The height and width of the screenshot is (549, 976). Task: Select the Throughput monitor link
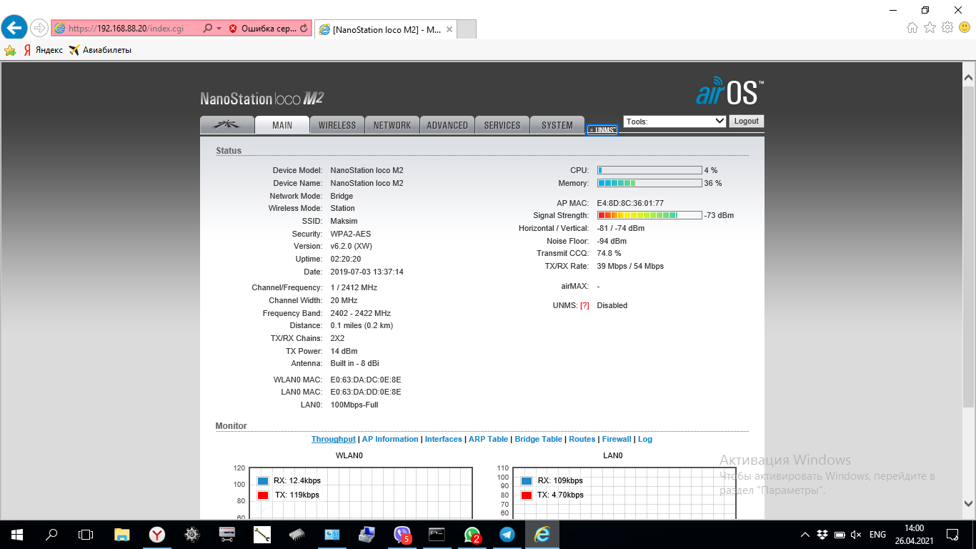coord(333,439)
